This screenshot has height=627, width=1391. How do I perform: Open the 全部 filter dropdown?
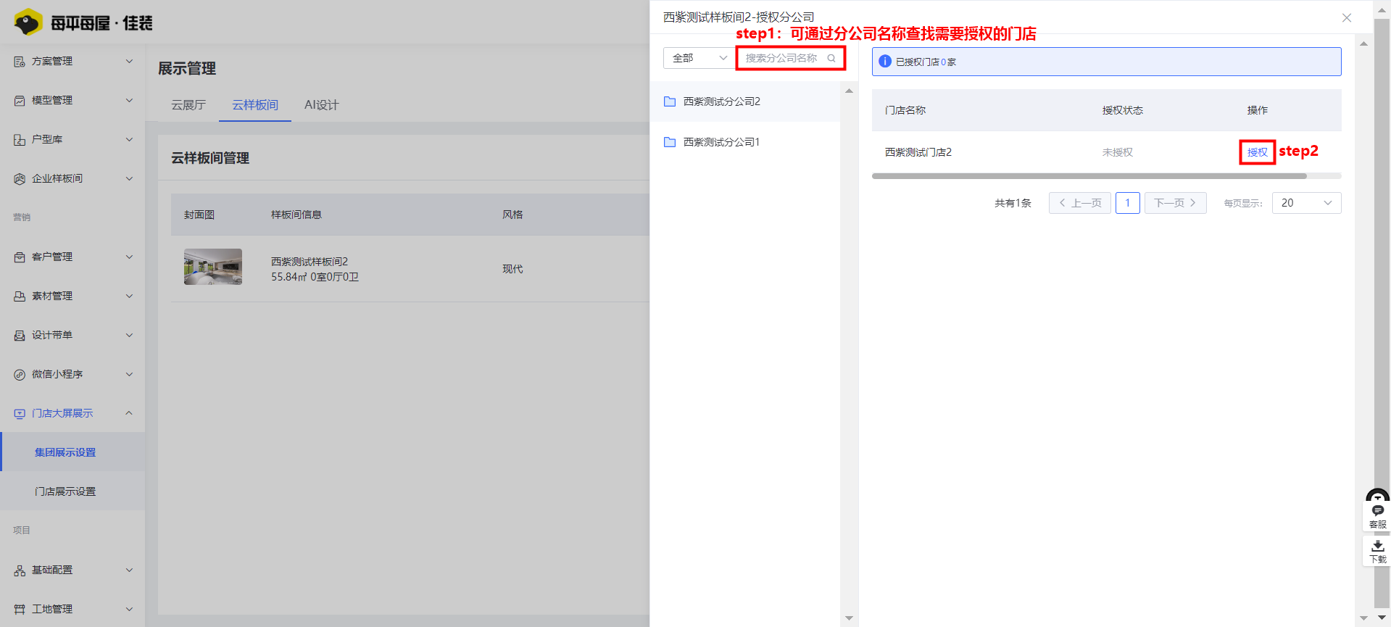tap(698, 58)
